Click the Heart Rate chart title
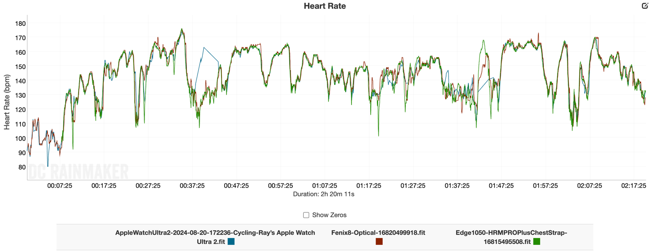Viewport: 653px width, 252px height. tap(325, 6)
